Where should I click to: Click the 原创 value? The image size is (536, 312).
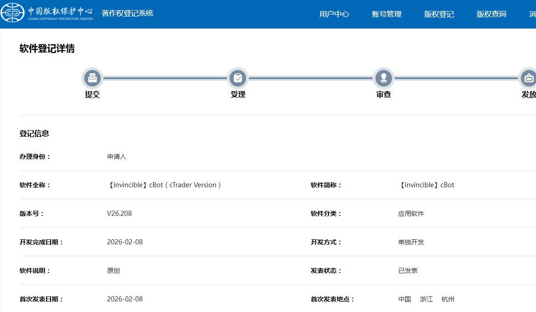(x=113, y=271)
